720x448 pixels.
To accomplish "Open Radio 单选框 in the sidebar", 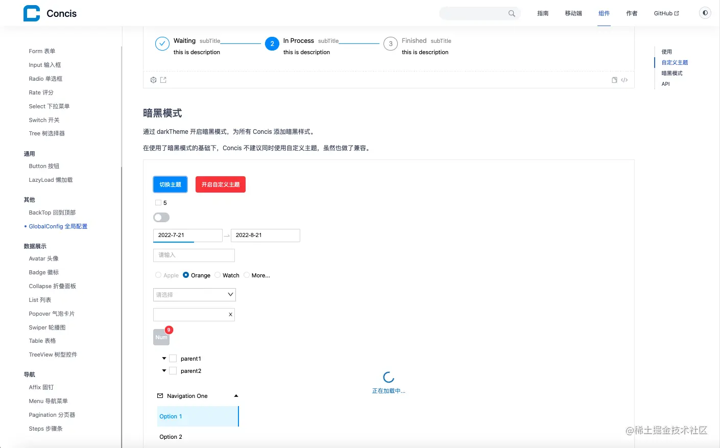I will pos(45,79).
